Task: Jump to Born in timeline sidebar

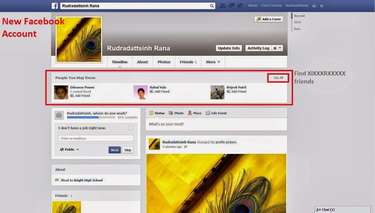Action: 297,29
